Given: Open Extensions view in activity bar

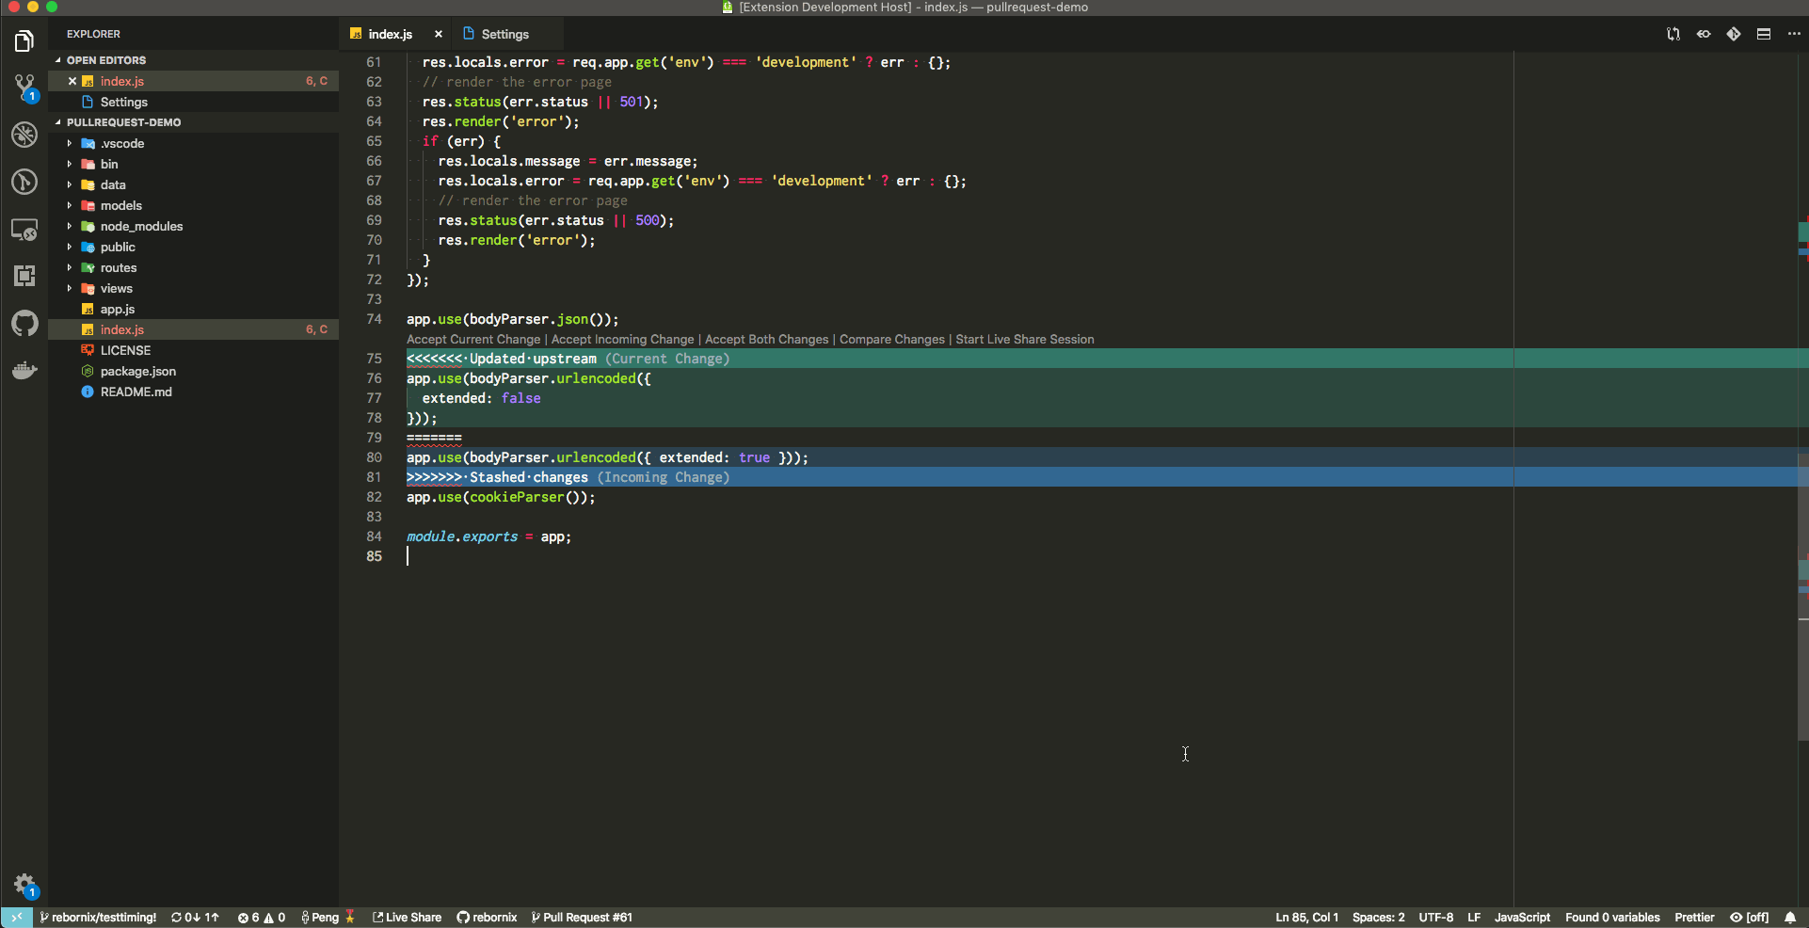Looking at the screenshot, I should pos(24,276).
